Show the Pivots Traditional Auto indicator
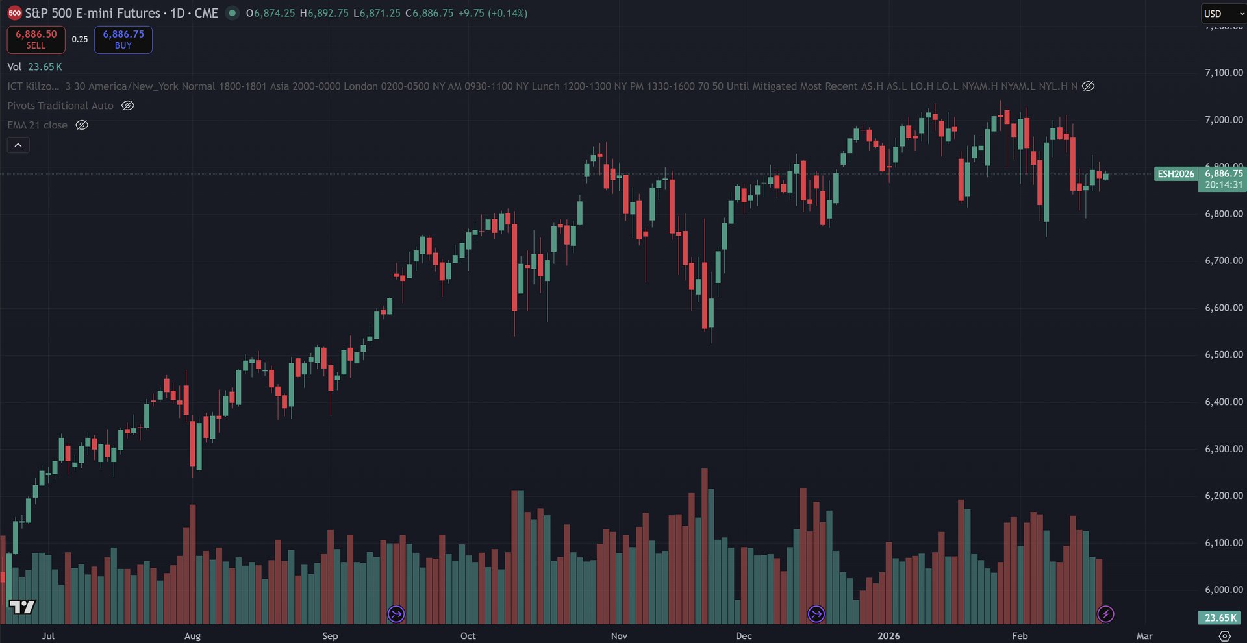Image resolution: width=1247 pixels, height=643 pixels. coord(128,106)
